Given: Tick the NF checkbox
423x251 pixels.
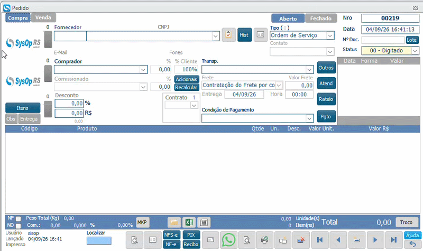Looking at the screenshot, I should pos(18,219).
